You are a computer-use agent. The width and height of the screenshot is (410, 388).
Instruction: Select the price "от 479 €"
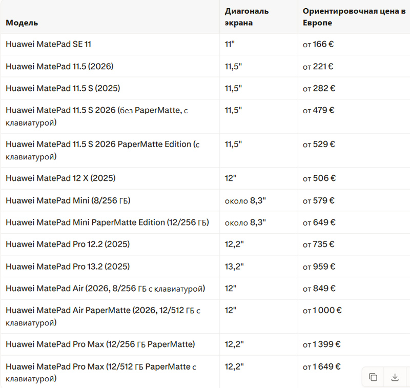pos(318,110)
